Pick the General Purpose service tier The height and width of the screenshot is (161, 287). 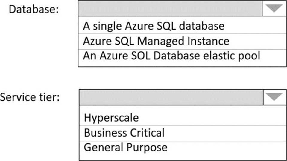[x=125, y=147]
